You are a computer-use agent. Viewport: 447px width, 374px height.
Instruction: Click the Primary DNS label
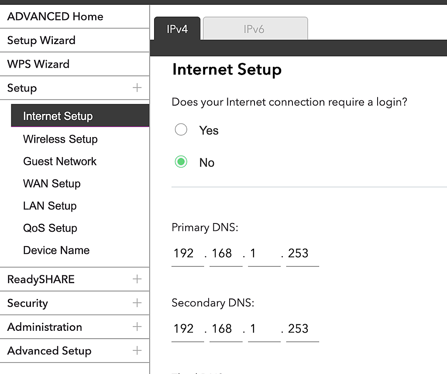coord(205,227)
